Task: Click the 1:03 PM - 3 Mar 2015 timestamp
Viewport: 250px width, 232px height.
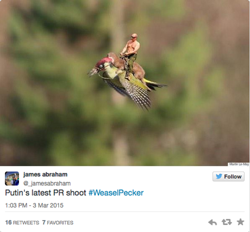Action: [x=34, y=205]
